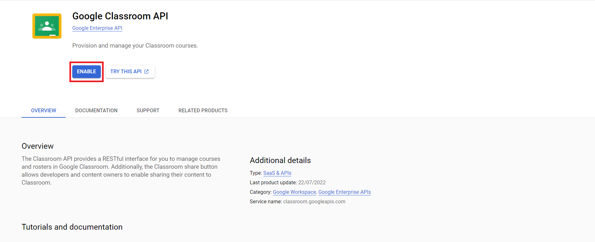Open the Google Enterprise API link under the title

pos(97,28)
